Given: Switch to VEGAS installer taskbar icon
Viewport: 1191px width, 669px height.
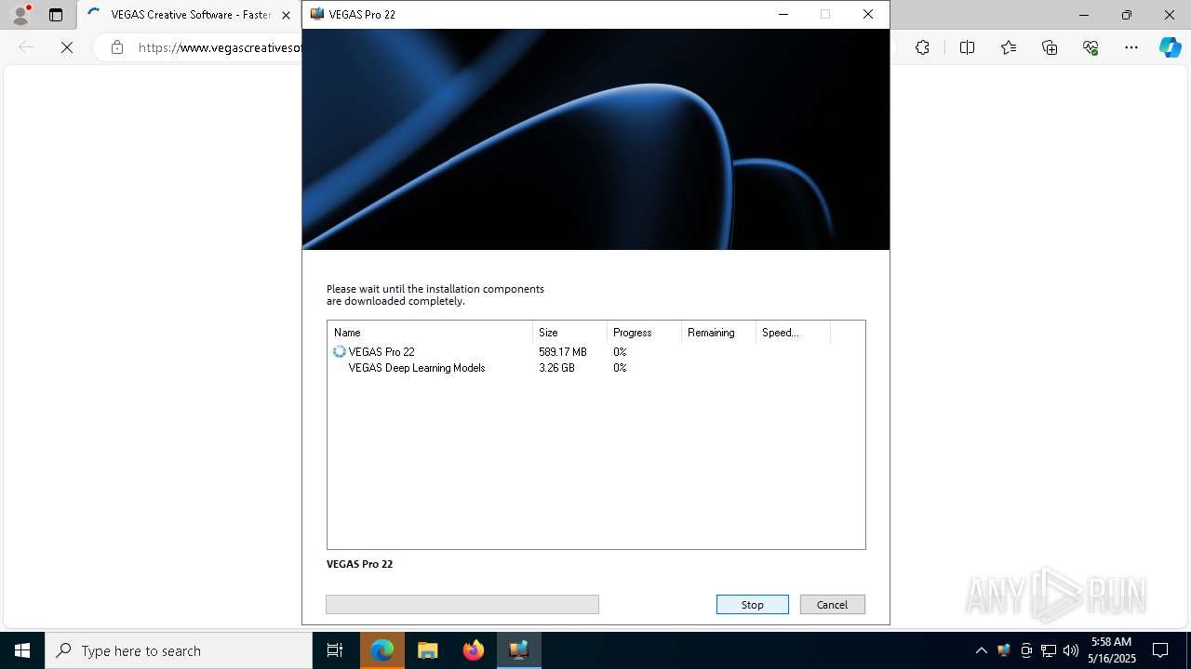Looking at the screenshot, I should pos(519,650).
